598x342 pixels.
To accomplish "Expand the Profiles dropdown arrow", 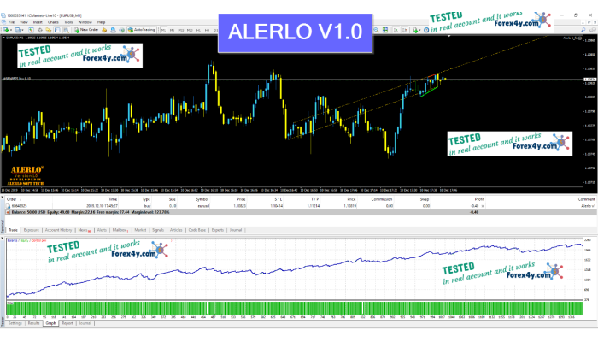I will (x=22, y=30).
